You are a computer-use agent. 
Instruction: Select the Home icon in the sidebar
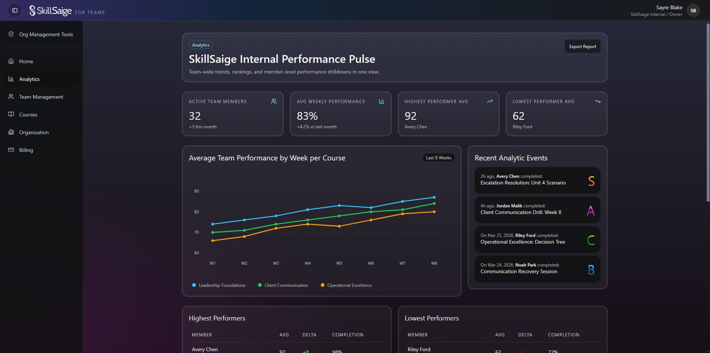pos(11,61)
